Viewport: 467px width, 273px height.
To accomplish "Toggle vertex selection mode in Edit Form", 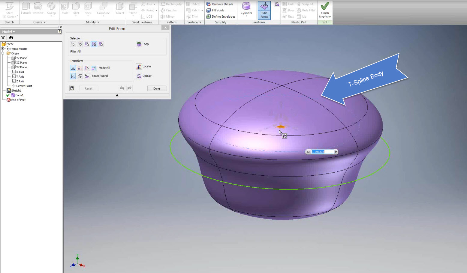I will [x=73, y=44].
